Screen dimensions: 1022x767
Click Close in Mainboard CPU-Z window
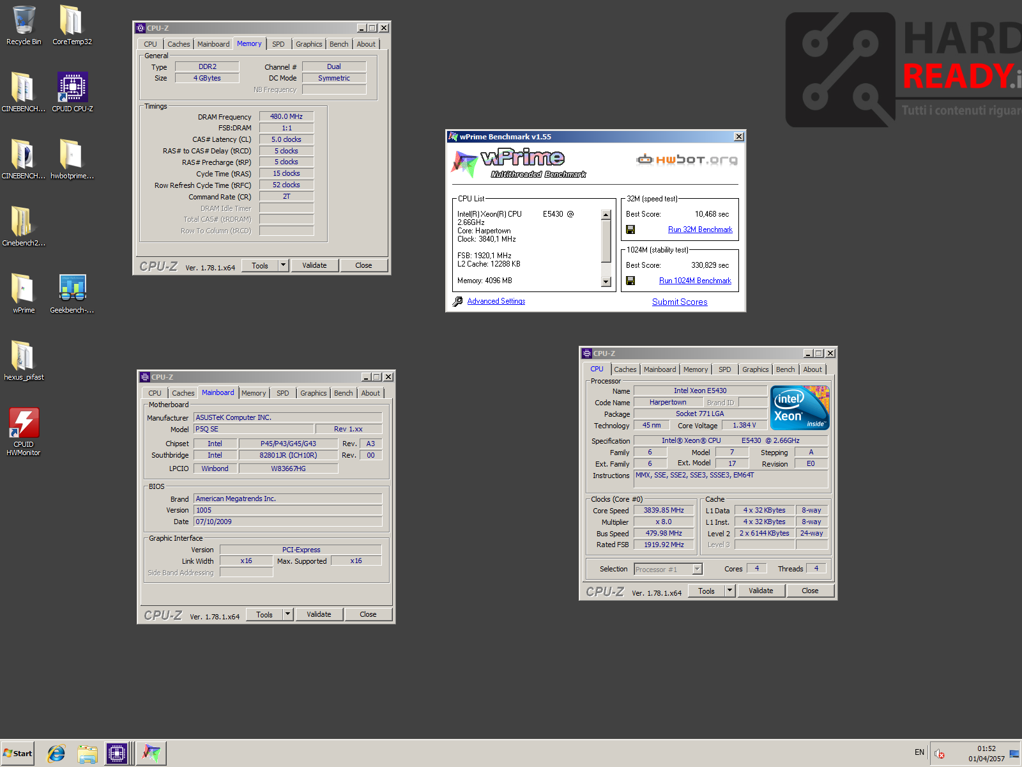368,614
